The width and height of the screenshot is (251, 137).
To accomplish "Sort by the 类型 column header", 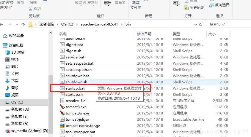I will click(176, 34).
